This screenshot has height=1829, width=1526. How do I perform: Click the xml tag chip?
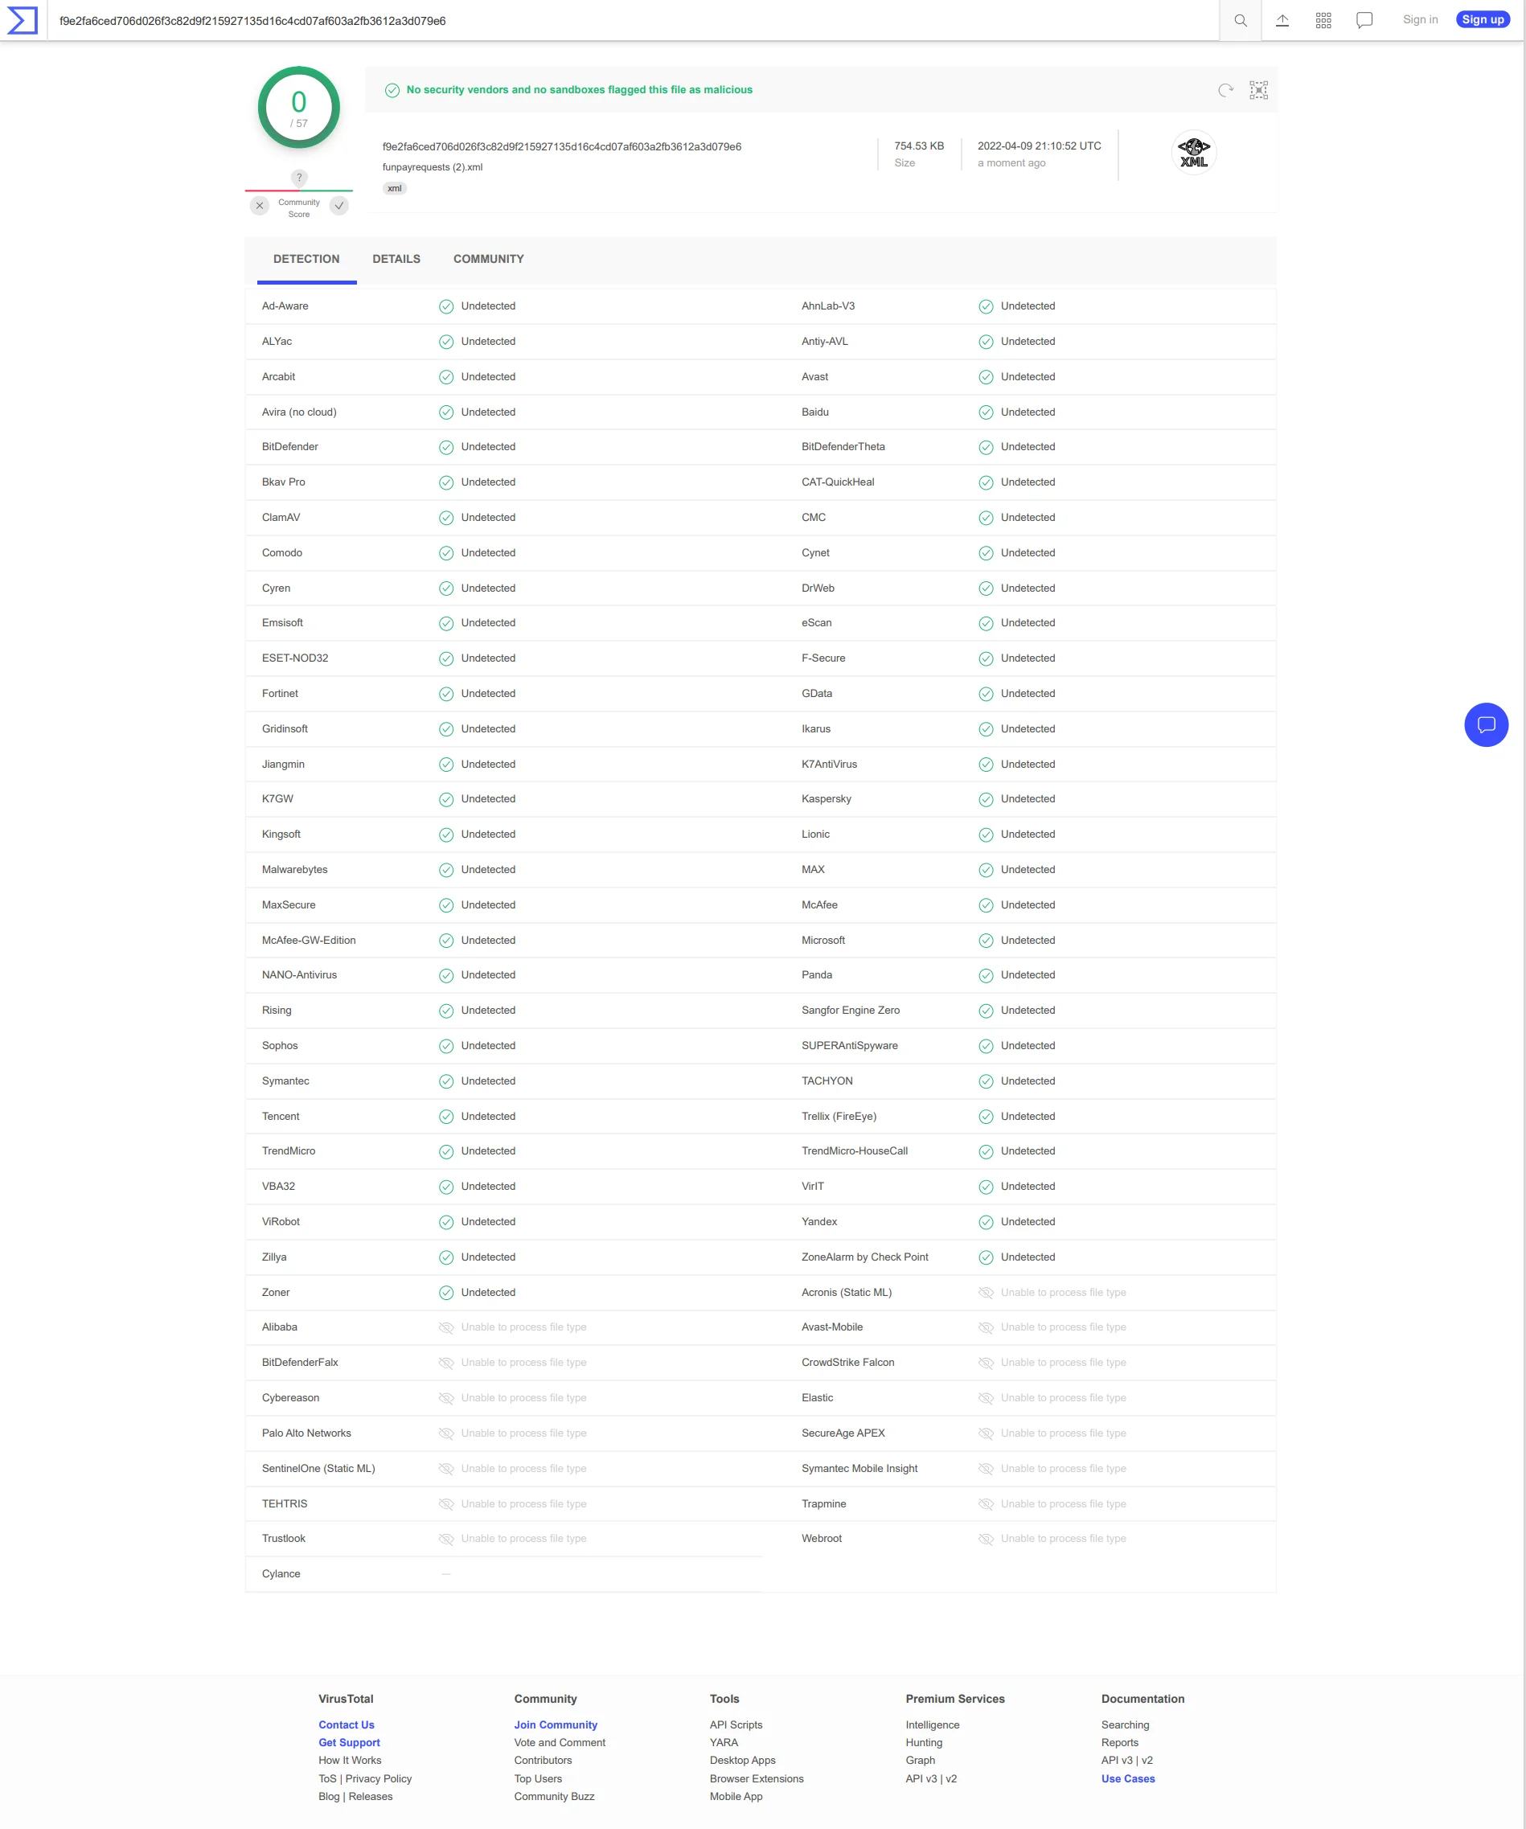coord(395,188)
